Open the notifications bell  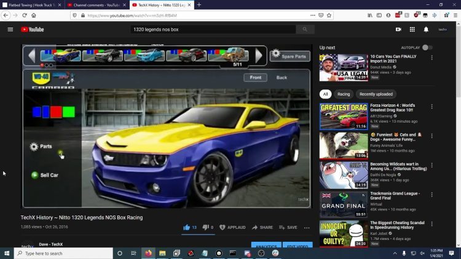point(426,29)
